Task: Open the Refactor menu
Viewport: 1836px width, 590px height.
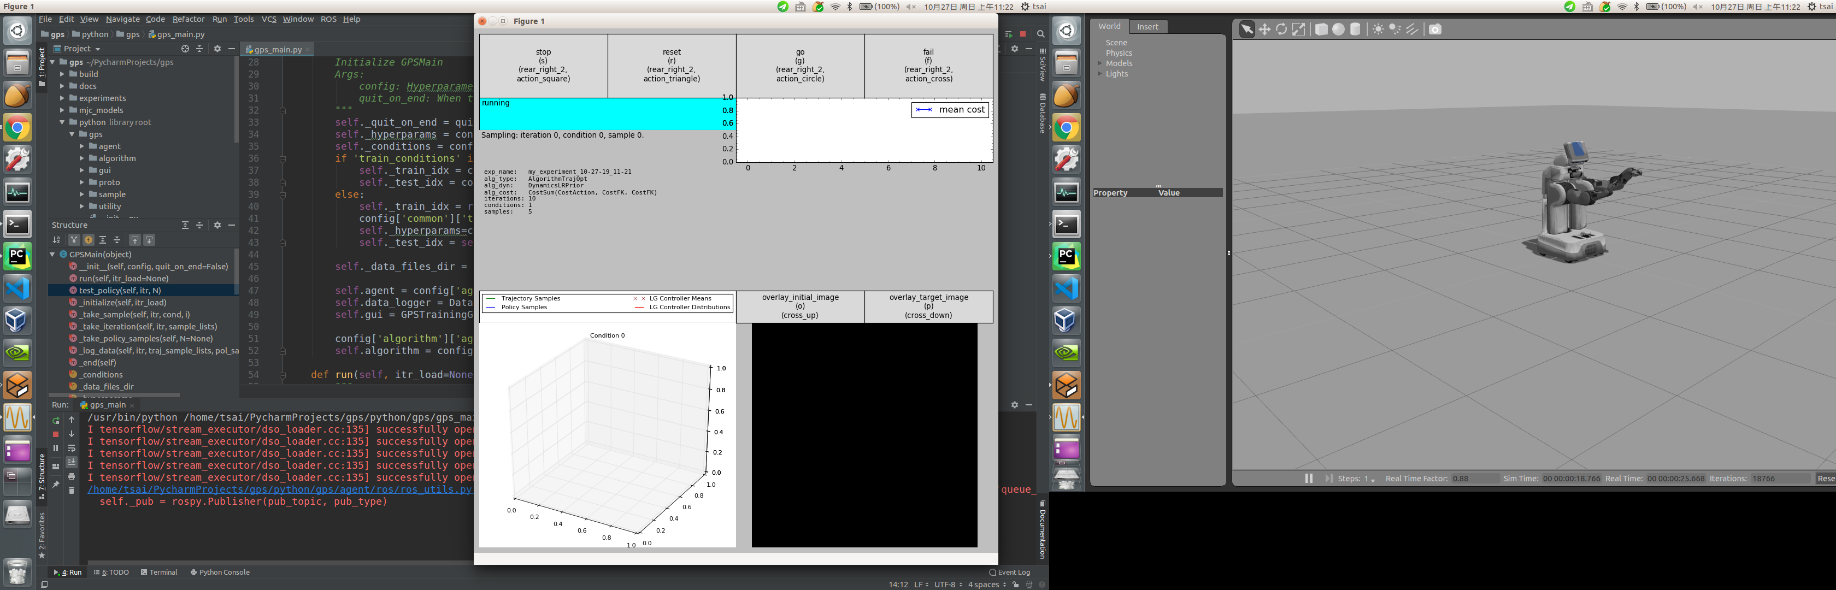Action: pos(188,19)
